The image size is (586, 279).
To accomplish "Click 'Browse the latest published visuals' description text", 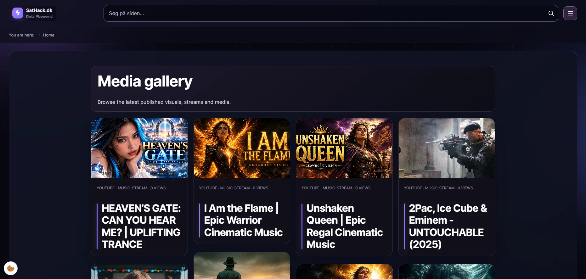I will coord(164,102).
